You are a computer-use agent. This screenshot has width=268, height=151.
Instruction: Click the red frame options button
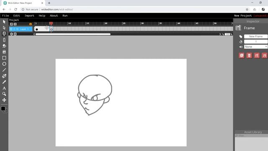257,55
